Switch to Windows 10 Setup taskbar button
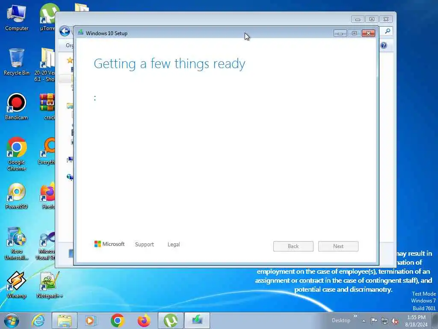 [197, 320]
